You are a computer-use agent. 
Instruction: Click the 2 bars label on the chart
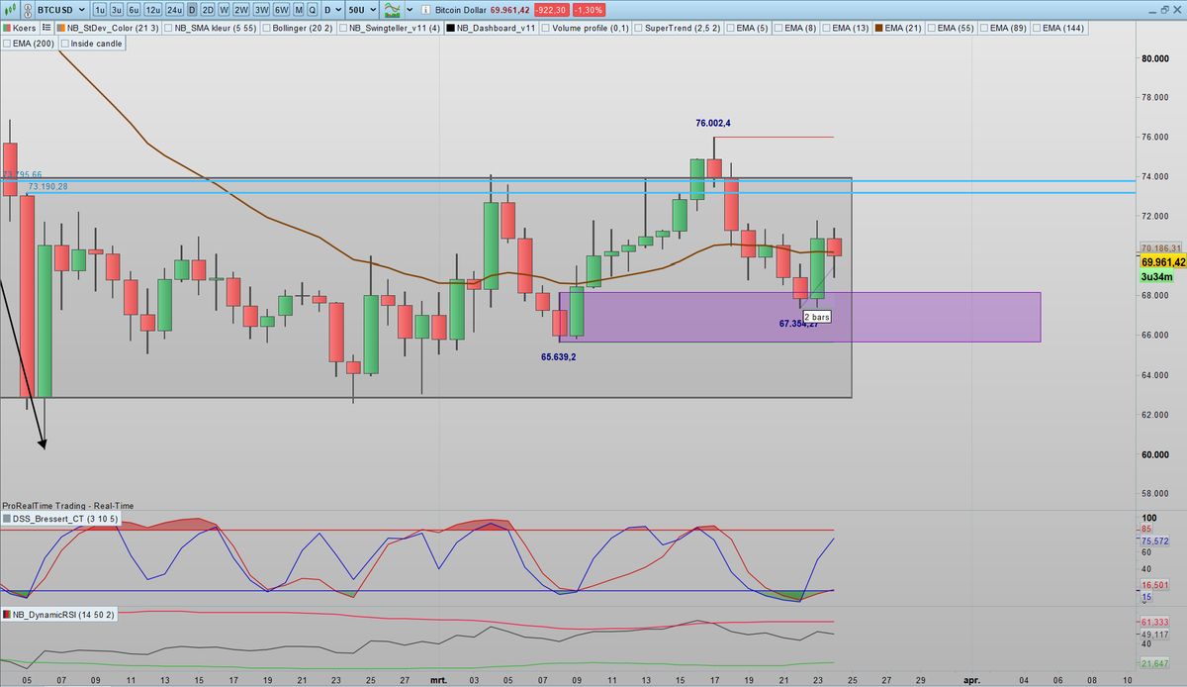point(816,316)
